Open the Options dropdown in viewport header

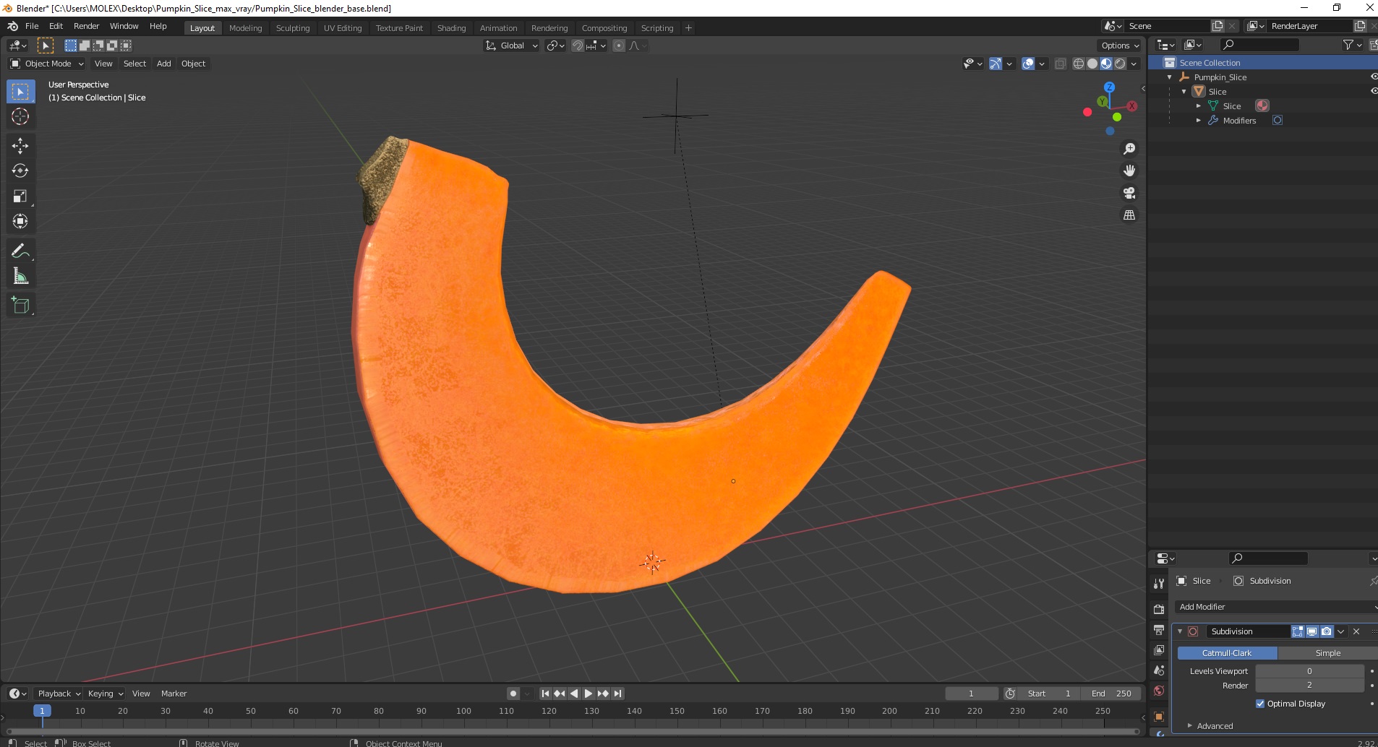pyautogui.click(x=1120, y=46)
